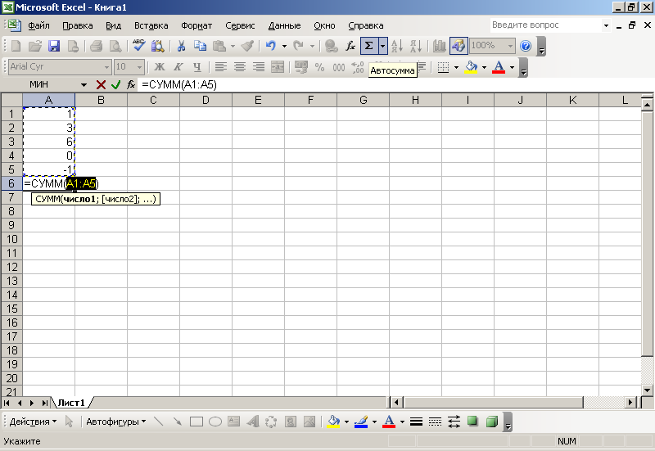Screen dimensions: 655x451
Task: Open the Автофигуры dropdown
Action: (115, 422)
